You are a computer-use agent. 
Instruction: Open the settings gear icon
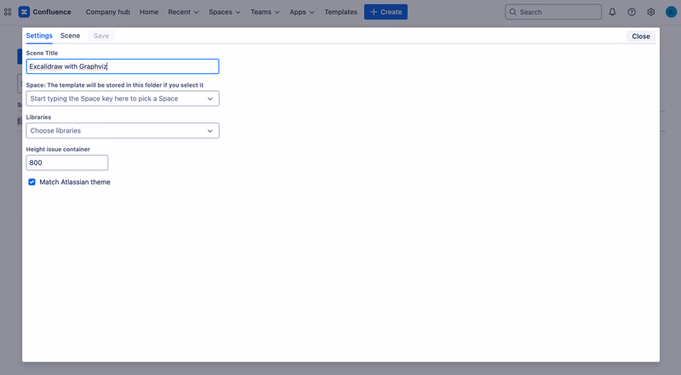point(650,12)
